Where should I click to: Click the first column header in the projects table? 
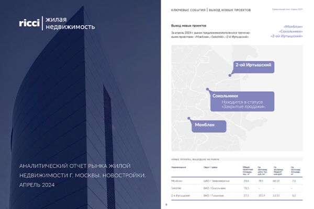click(178, 167)
